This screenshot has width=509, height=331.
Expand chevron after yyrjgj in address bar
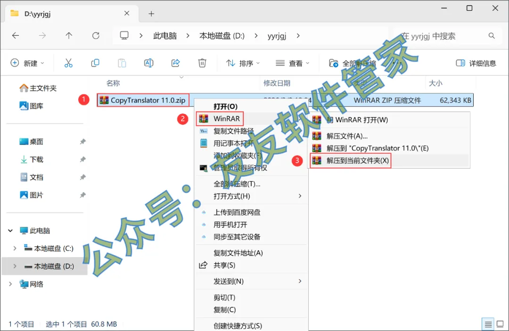point(298,36)
